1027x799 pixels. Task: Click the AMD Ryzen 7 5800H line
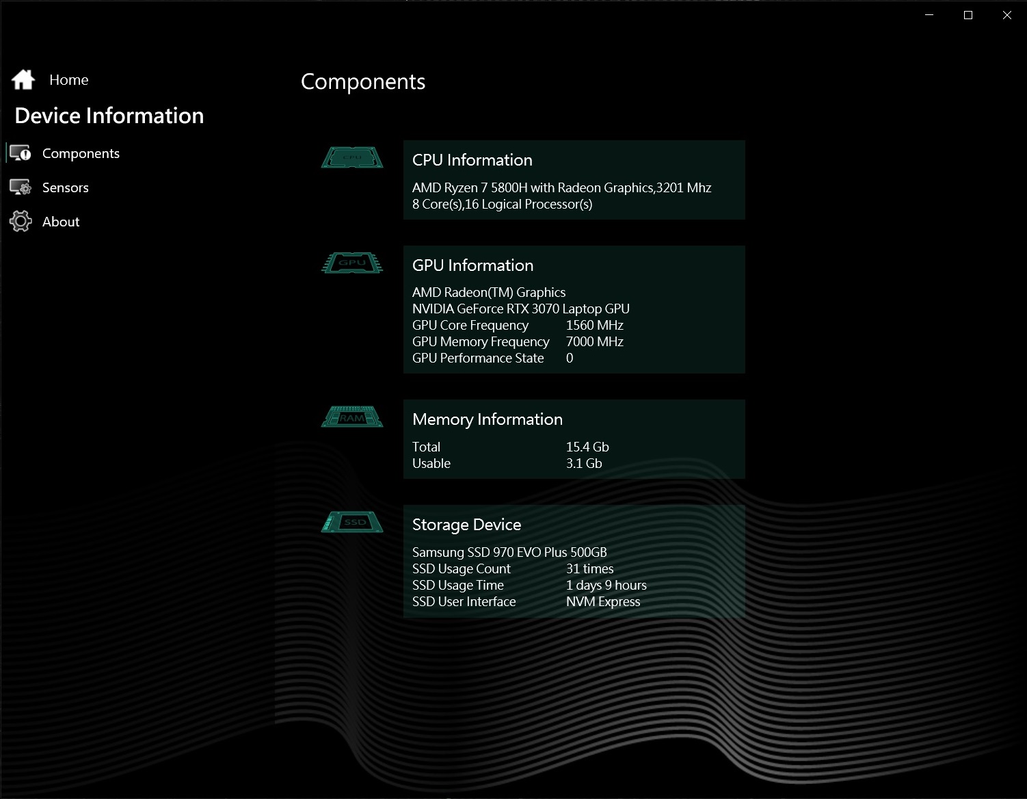point(562,187)
